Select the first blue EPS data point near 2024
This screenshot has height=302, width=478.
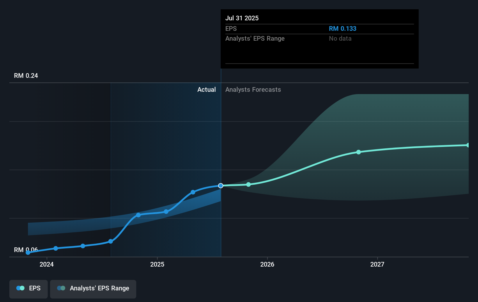coord(28,253)
